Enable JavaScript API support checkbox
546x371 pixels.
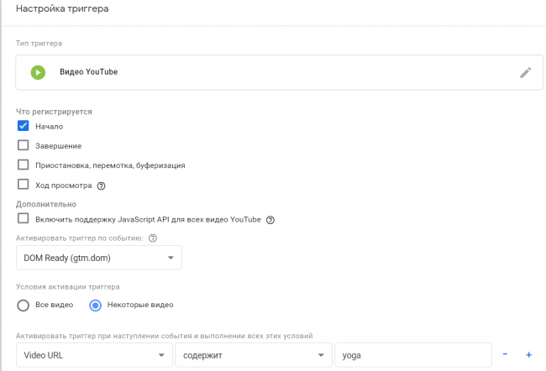(24, 219)
